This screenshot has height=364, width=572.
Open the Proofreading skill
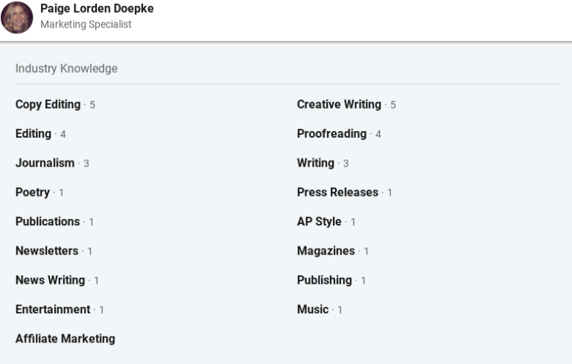click(331, 134)
